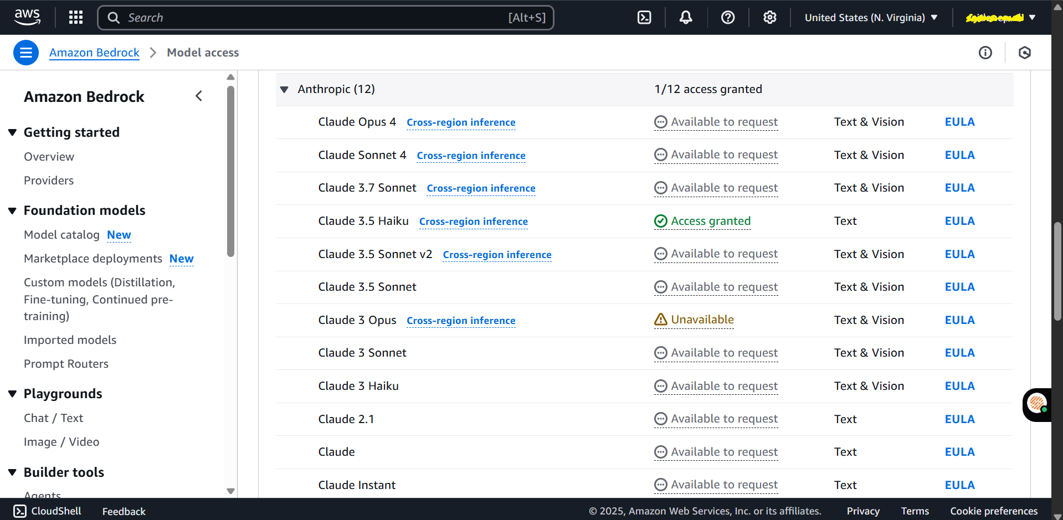The width and height of the screenshot is (1063, 520).
Task: Open the hexagon tools icon near info
Action: coord(1025,53)
